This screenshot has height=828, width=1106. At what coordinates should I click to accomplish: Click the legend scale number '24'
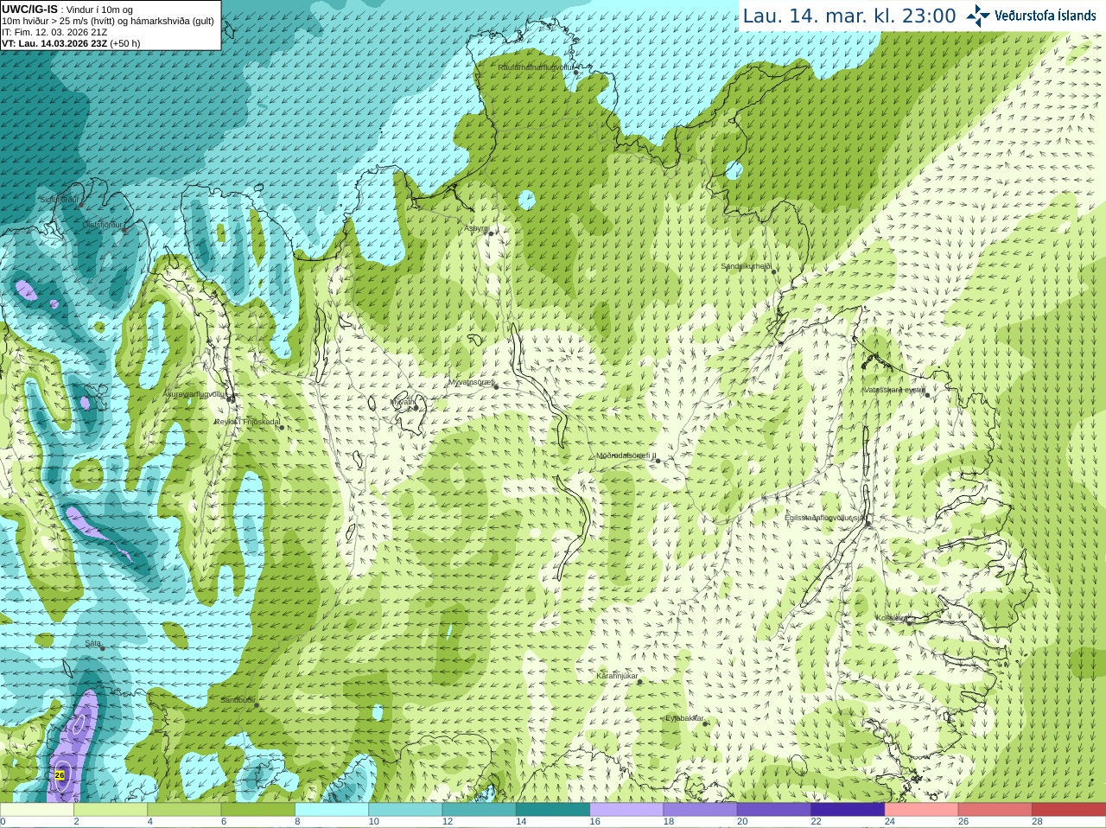(x=890, y=822)
